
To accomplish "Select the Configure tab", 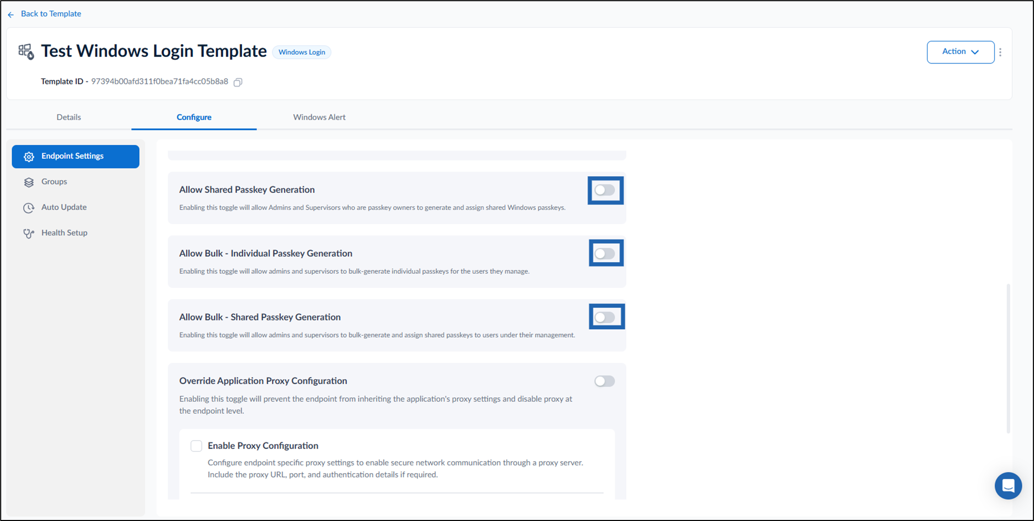I will 194,117.
